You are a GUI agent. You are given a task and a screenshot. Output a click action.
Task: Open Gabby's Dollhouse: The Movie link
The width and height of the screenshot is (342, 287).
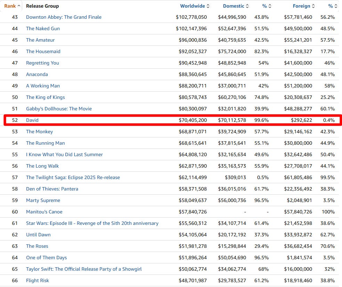coord(59,109)
